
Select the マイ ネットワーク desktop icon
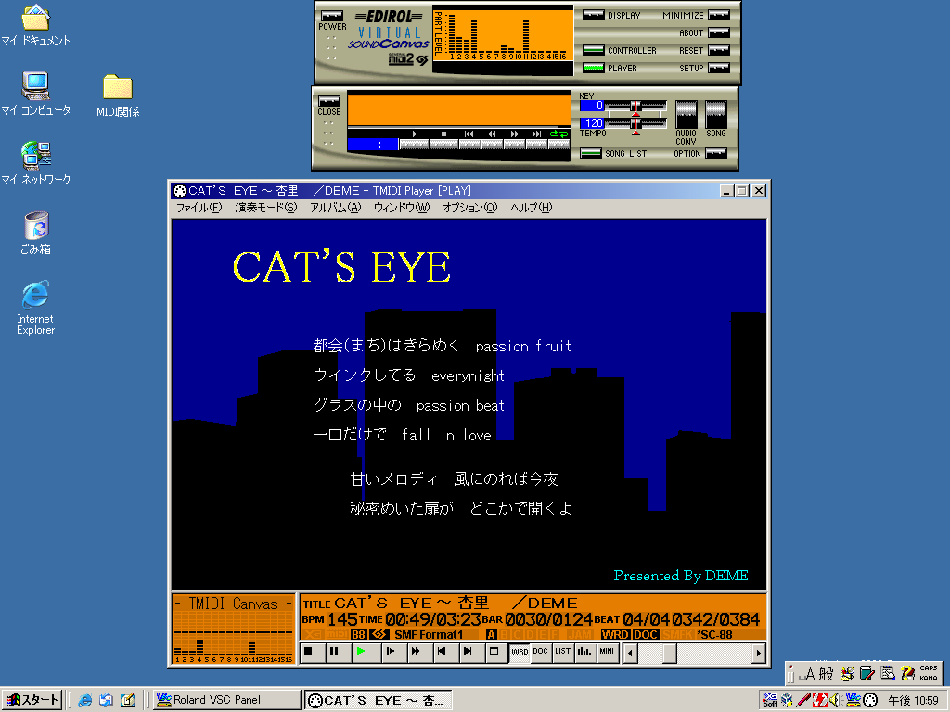[x=36, y=163]
